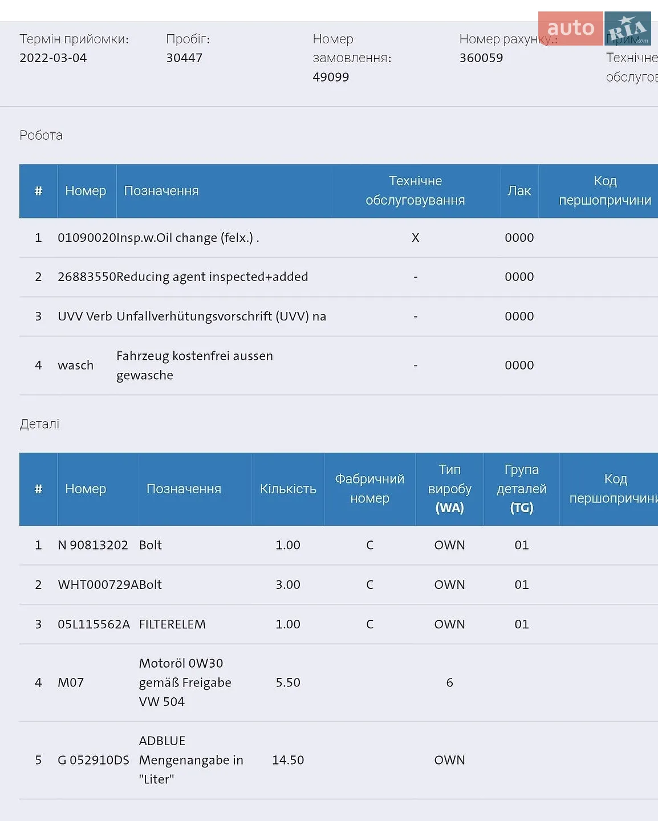658x821 pixels.
Task: Click the order number 49099
Action: (331, 77)
